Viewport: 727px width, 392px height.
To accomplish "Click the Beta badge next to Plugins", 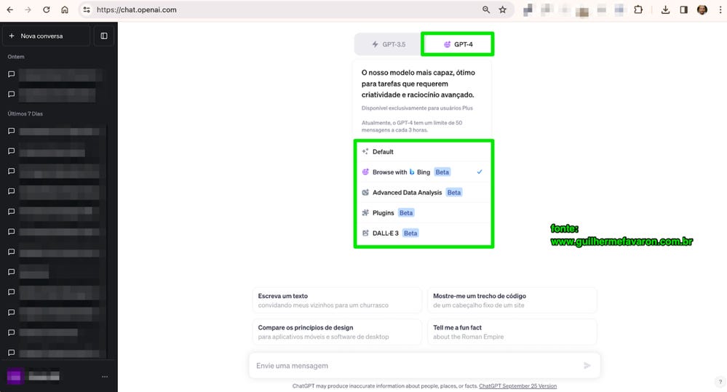I will pos(405,212).
